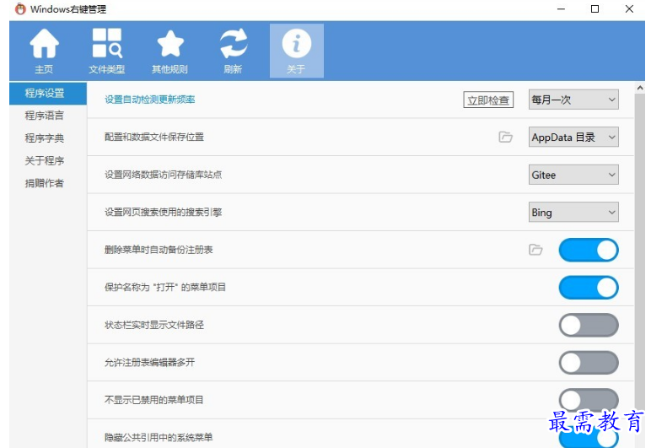
Task: Minimize the Windows右键管理 window
Action: pos(562,8)
